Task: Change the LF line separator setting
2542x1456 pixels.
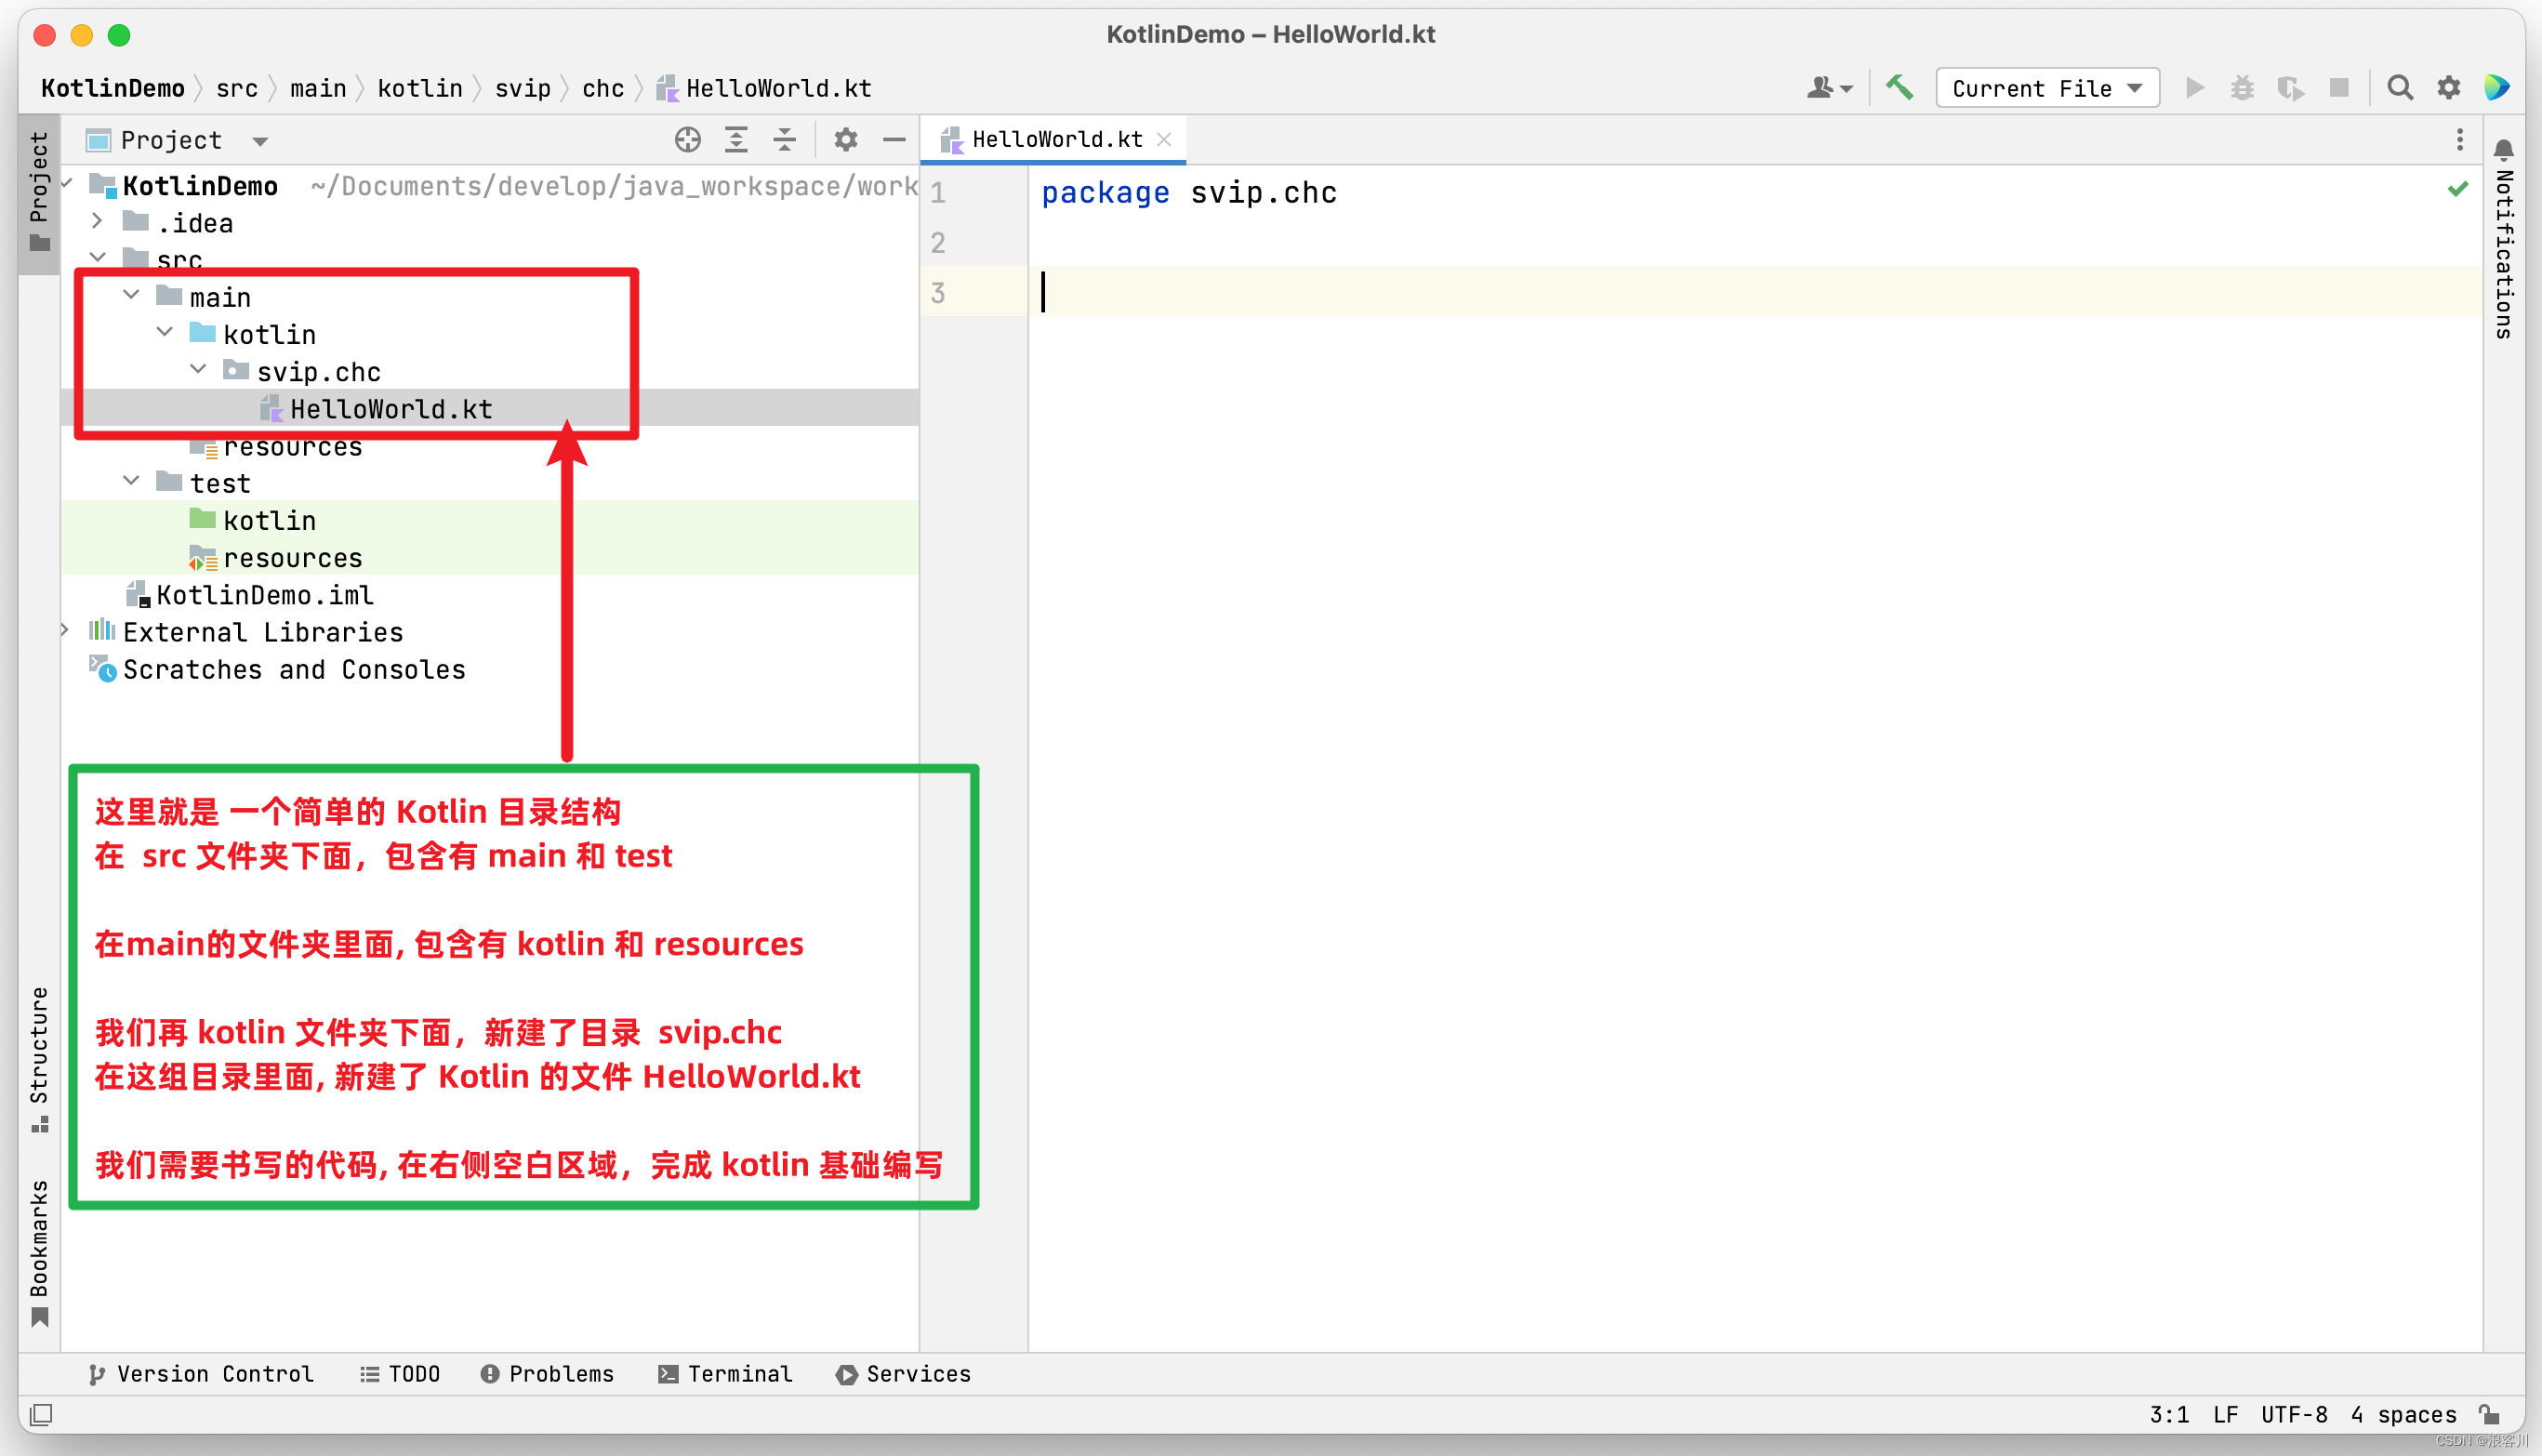Action: [2226, 1414]
